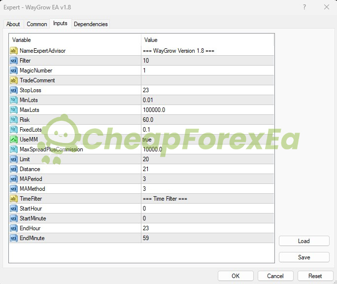Edit the Limit value 20
337x284 pixels.
[x=207, y=159]
